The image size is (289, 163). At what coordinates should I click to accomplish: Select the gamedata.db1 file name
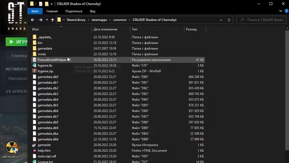[x=48, y=82]
